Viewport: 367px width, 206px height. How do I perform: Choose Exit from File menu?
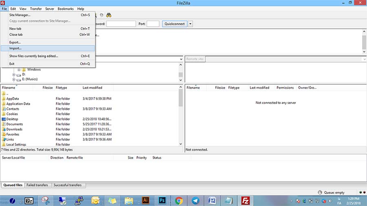[48, 64]
